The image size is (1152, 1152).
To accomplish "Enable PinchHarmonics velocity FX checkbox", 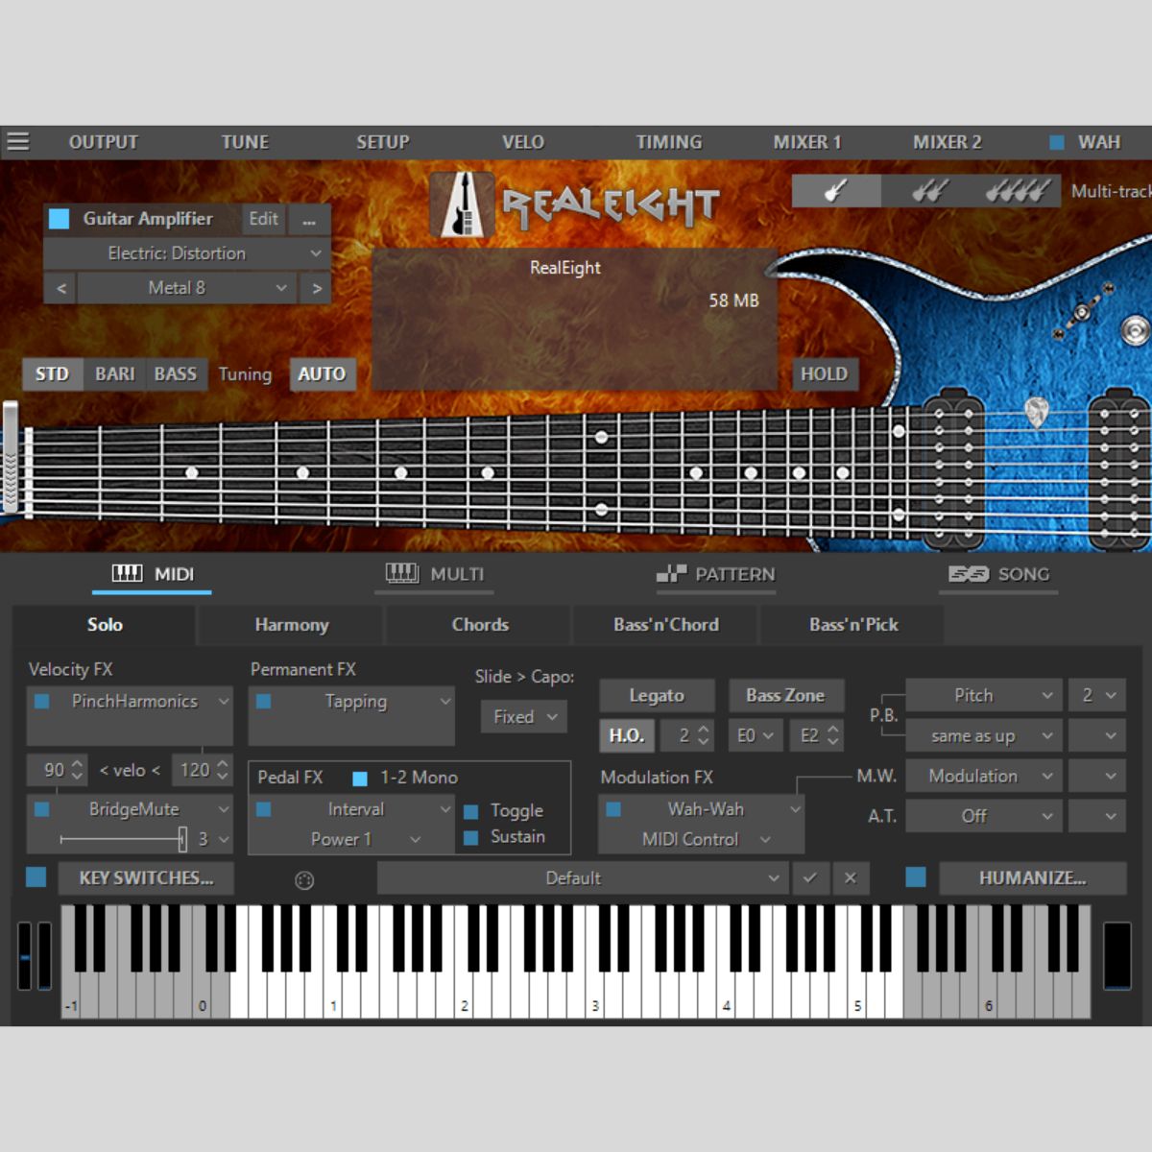I will pyautogui.click(x=42, y=702).
